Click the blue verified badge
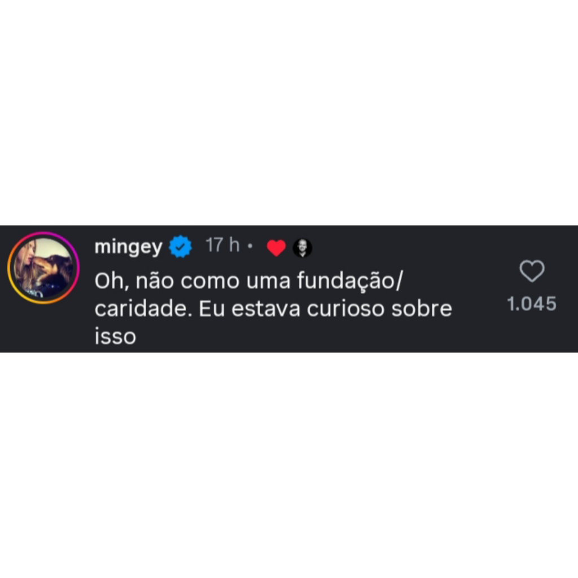The height and width of the screenshot is (578, 578). (180, 247)
